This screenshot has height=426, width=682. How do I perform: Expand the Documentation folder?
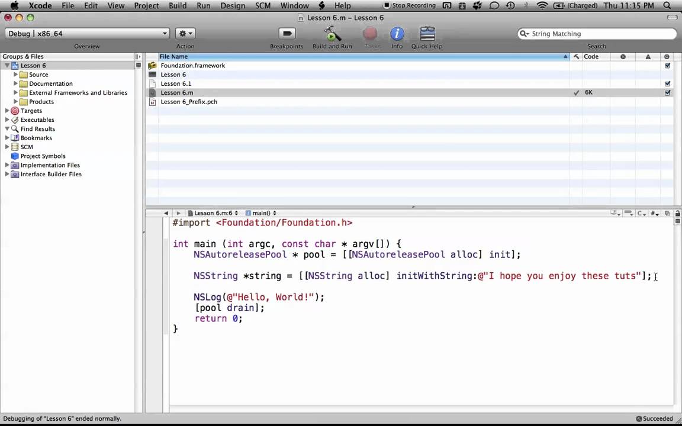[x=16, y=83]
